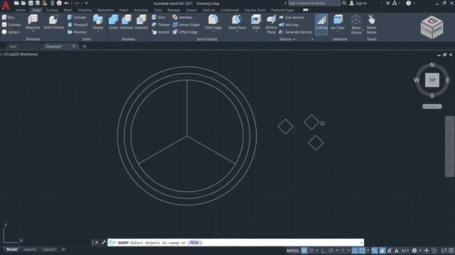The image size is (455, 255).
Task: Expand the Polysolid dropdown arrow
Action: pos(33,31)
